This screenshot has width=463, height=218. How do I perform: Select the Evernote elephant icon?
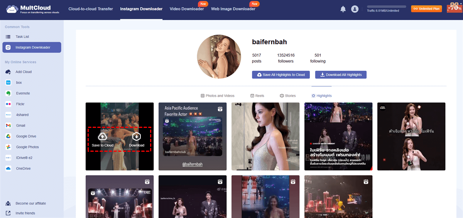8,93
